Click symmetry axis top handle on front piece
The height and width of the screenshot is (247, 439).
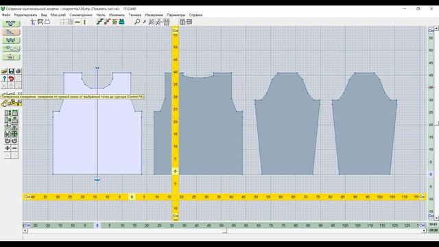point(97,68)
